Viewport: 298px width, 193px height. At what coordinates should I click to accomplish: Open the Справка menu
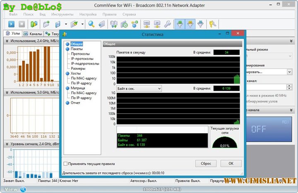129,14
